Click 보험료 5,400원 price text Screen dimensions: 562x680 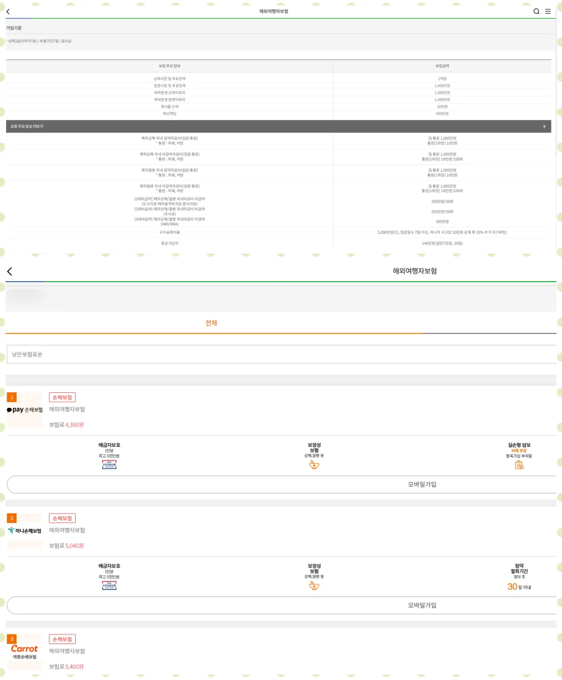[66, 666]
